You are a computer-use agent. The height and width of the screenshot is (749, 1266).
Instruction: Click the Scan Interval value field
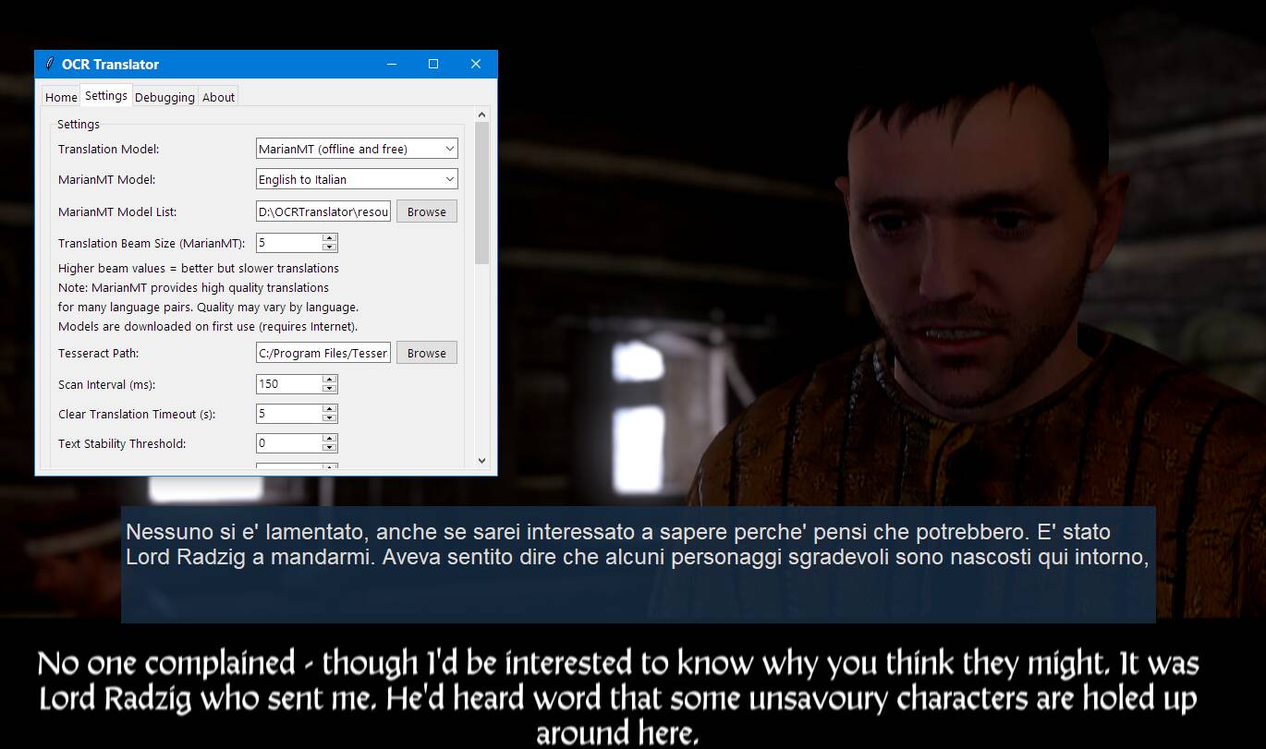[x=288, y=384]
